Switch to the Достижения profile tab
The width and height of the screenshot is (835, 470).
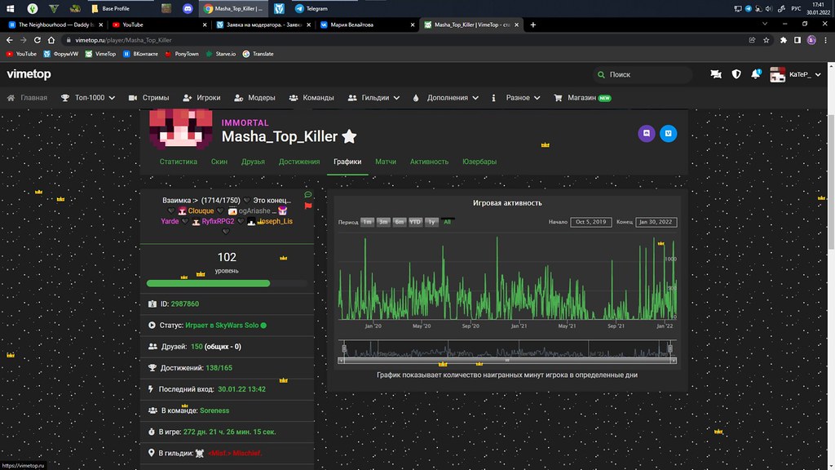coord(299,162)
